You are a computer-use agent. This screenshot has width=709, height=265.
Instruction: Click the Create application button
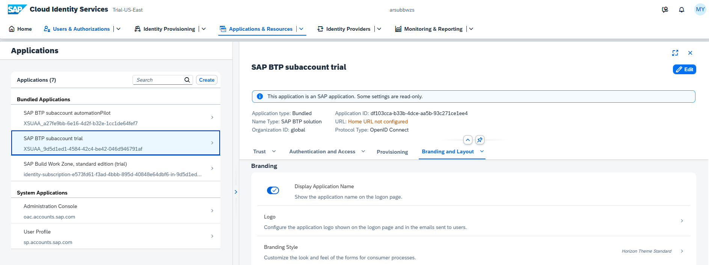coord(207,80)
